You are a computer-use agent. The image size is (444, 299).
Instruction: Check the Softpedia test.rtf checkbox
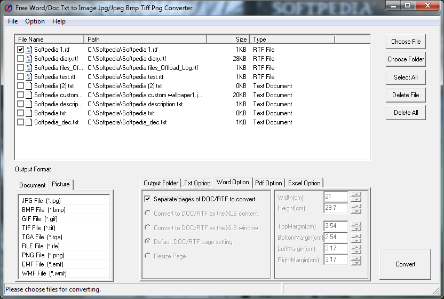click(x=20, y=77)
